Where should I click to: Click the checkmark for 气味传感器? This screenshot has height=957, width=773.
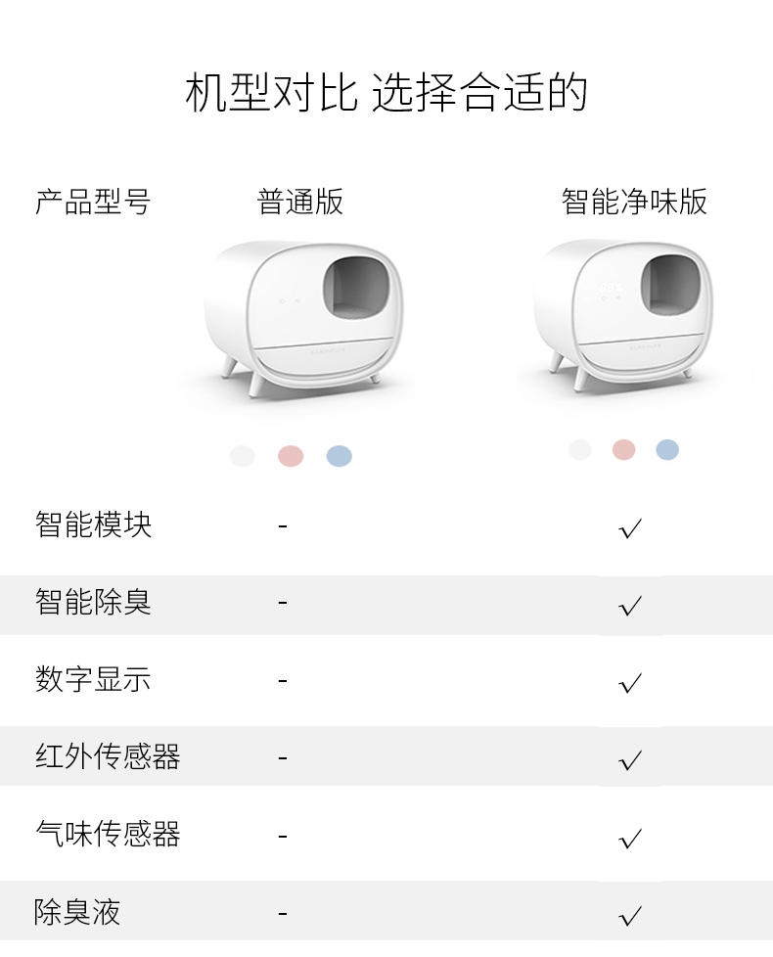[630, 838]
